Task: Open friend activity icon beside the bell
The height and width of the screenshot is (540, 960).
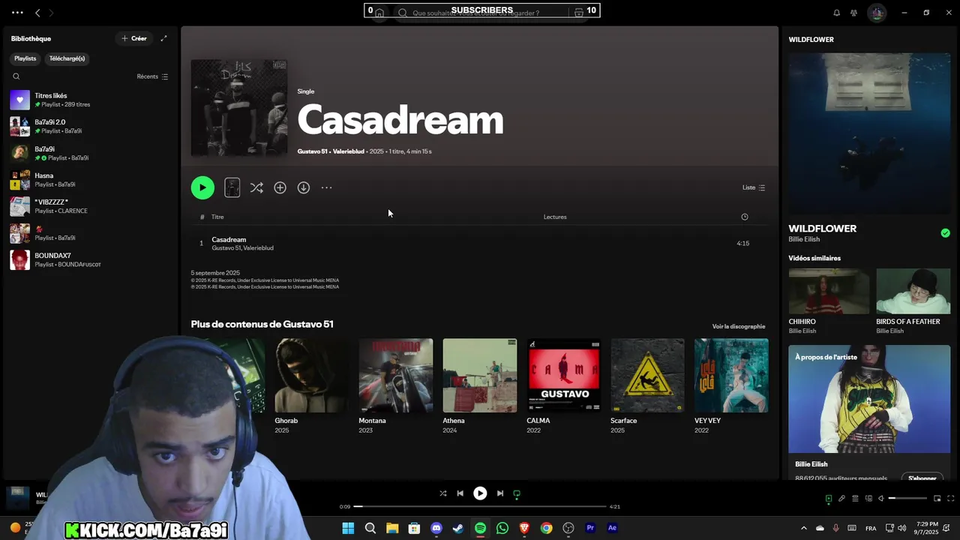Action: click(853, 13)
